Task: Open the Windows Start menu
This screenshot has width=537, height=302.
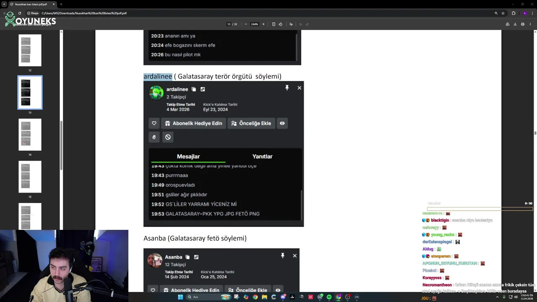Action: (x=180, y=297)
